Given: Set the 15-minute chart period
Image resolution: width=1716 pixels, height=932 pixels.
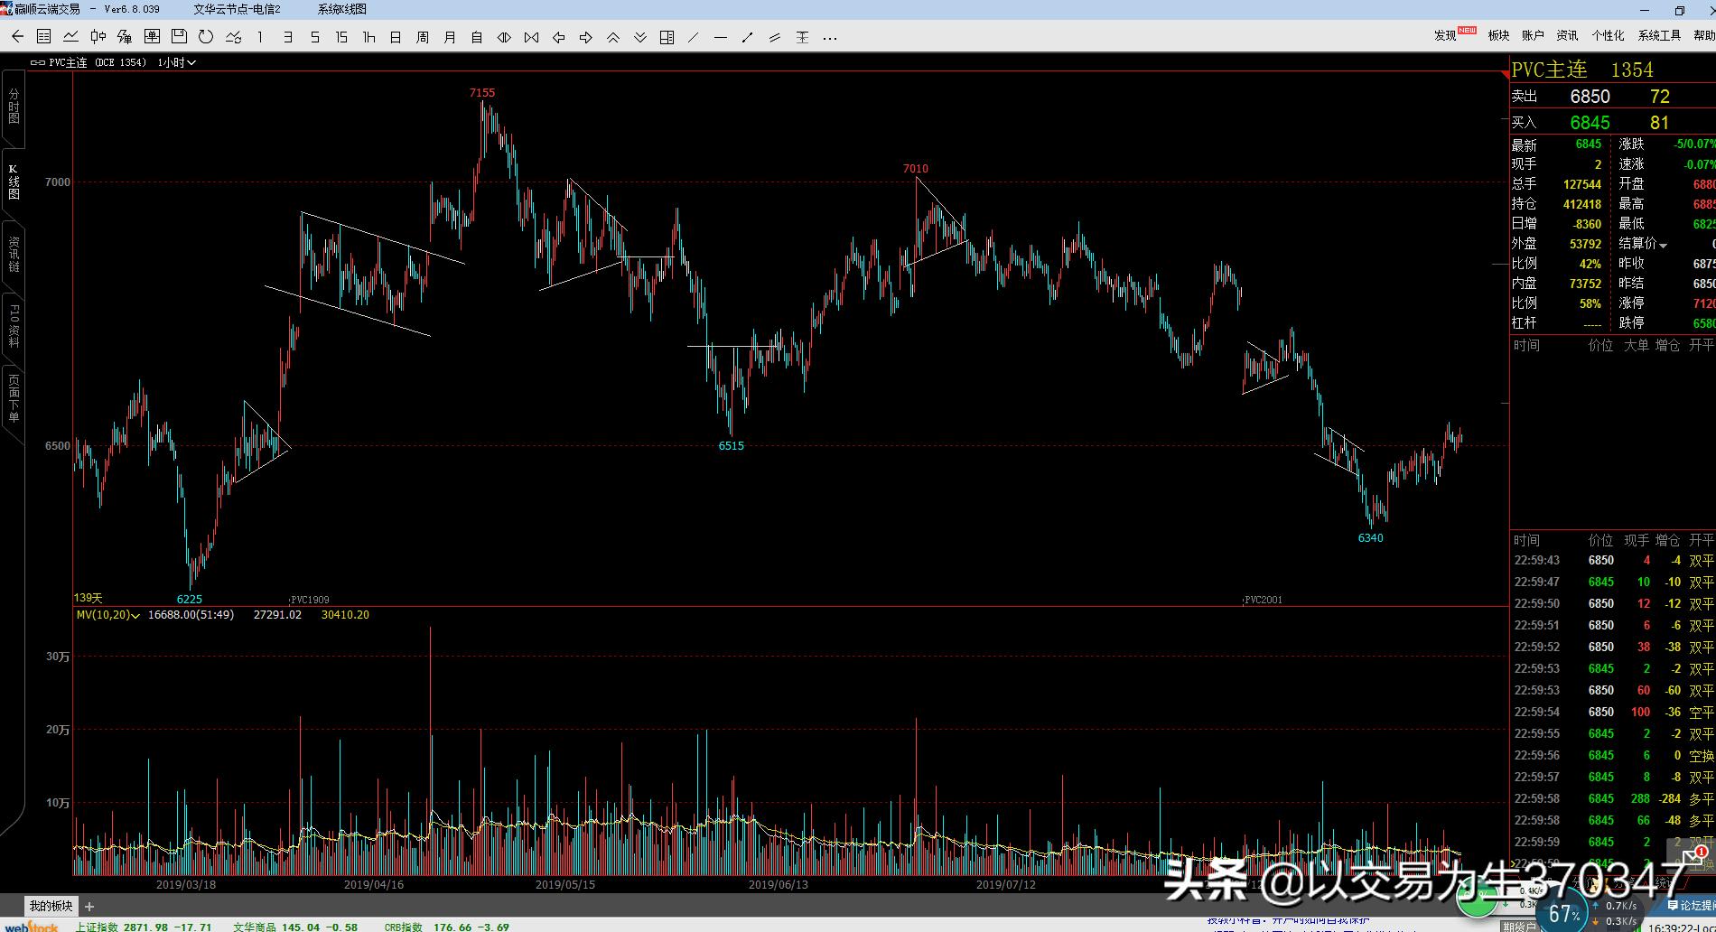Looking at the screenshot, I should tap(341, 37).
